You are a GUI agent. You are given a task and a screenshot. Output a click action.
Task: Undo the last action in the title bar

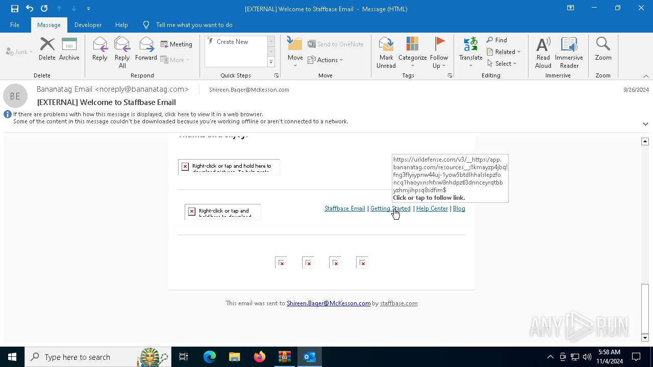pos(30,8)
